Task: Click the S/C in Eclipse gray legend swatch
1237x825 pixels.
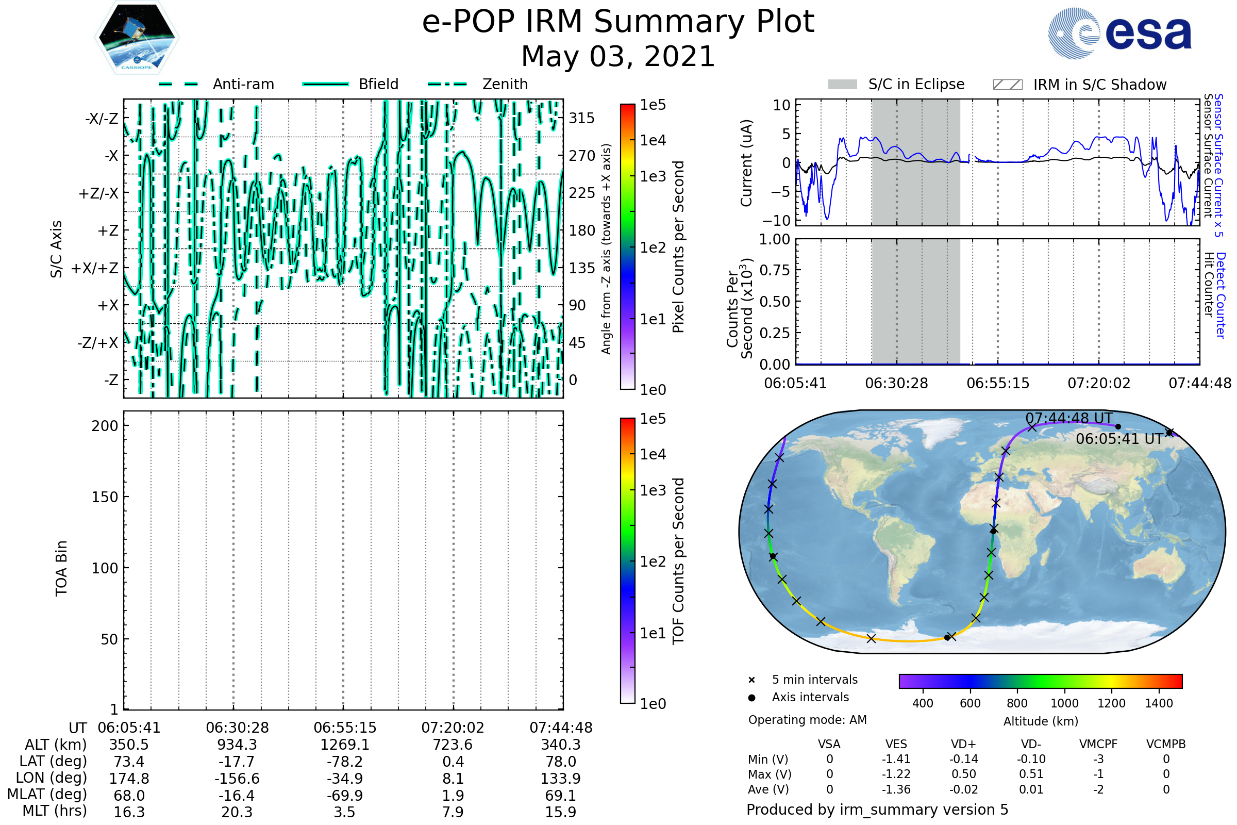Action: (842, 85)
